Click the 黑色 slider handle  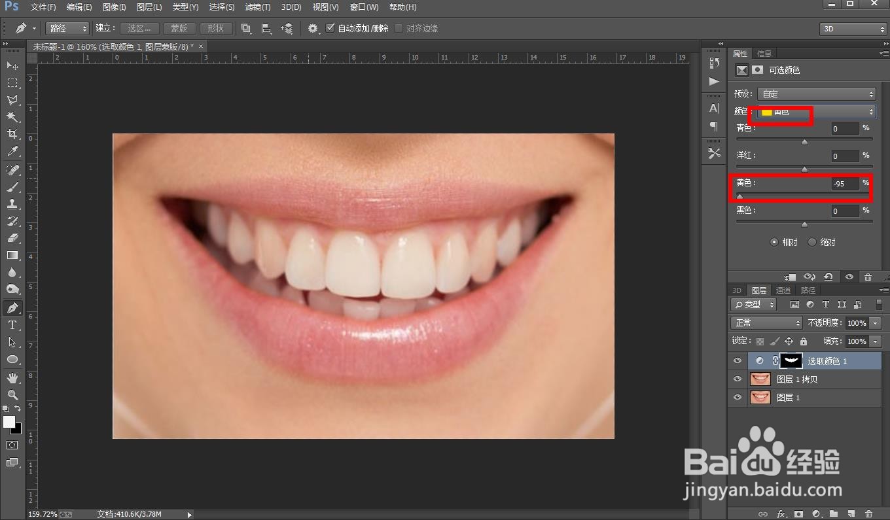point(805,224)
